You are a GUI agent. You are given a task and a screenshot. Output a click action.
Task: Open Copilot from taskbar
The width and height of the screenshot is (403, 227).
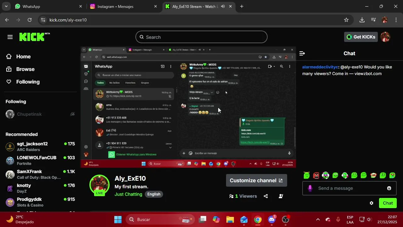(216, 219)
